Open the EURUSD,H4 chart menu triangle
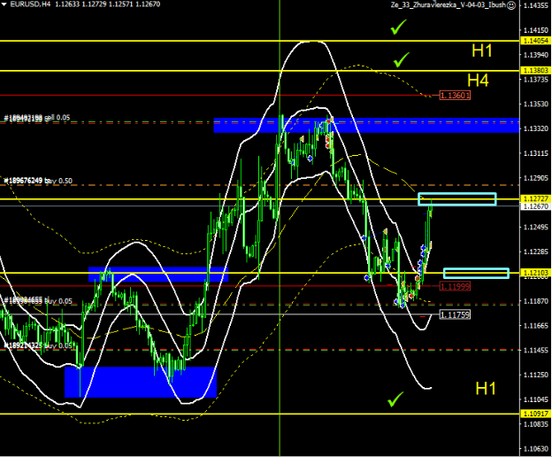The height and width of the screenshot is (457, 552). coord(5,4)
